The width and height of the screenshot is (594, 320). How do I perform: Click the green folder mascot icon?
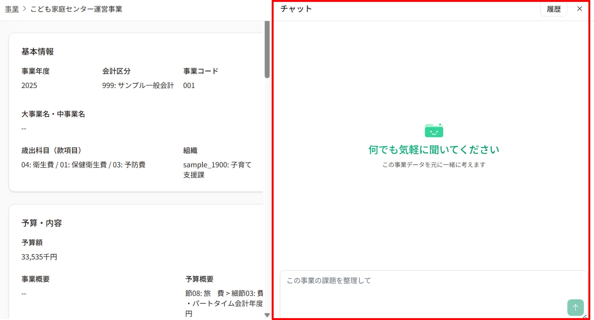tap(434, 130)
